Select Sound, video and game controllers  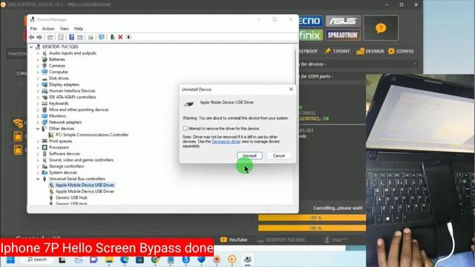pyautogui.click(x=81, y=160)
